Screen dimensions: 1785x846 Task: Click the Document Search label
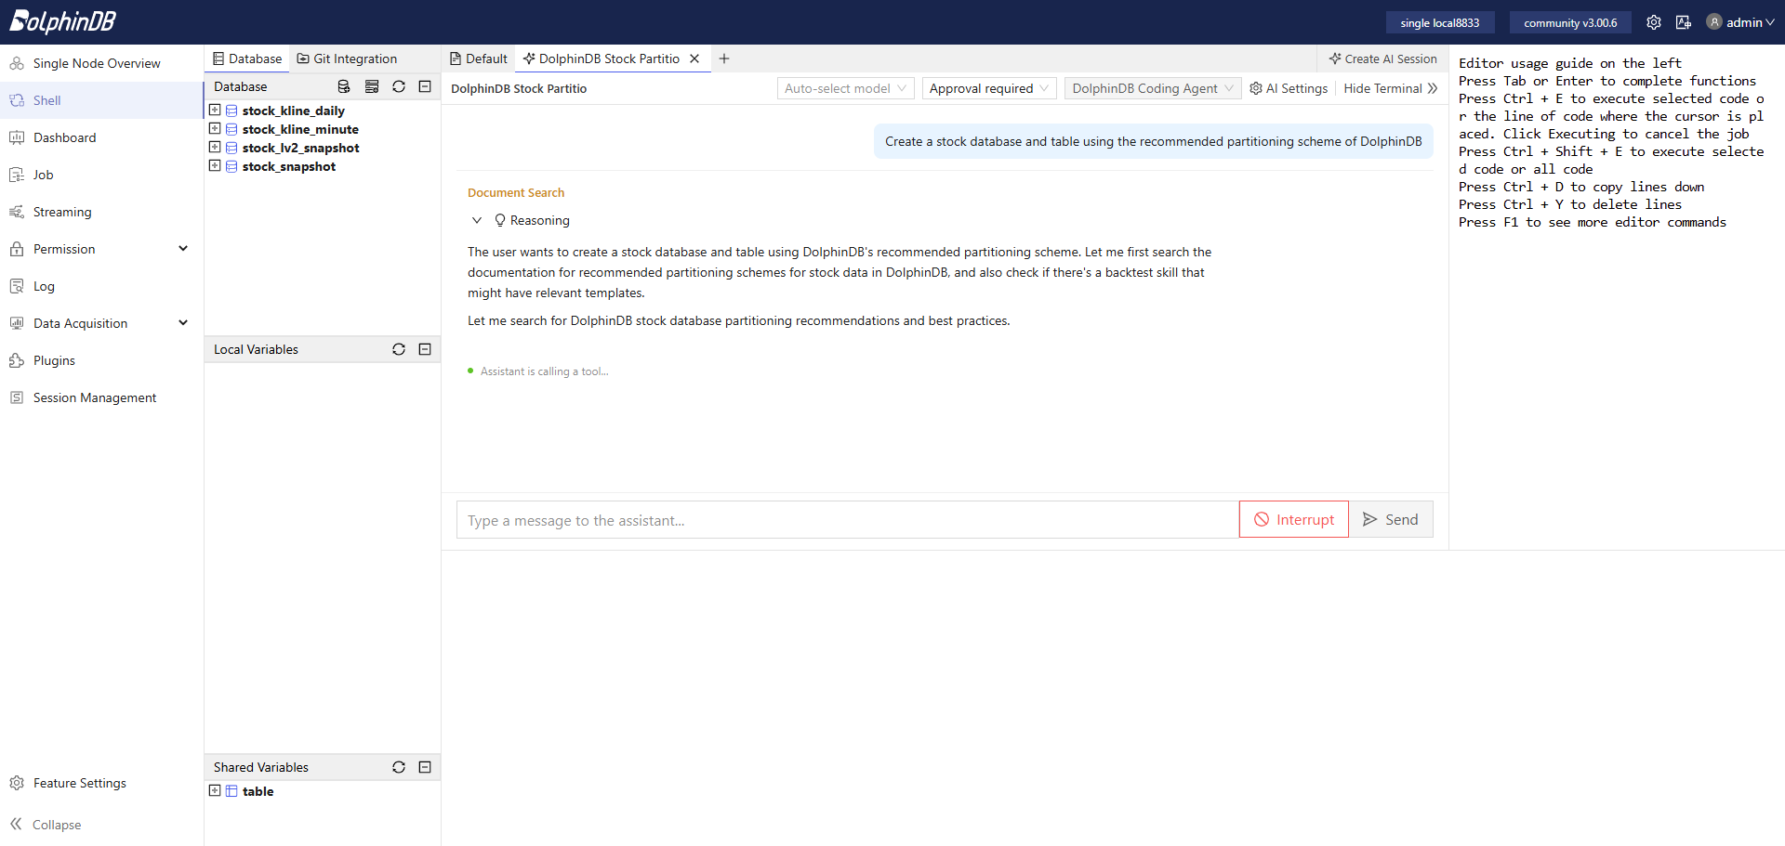[516, 192]
